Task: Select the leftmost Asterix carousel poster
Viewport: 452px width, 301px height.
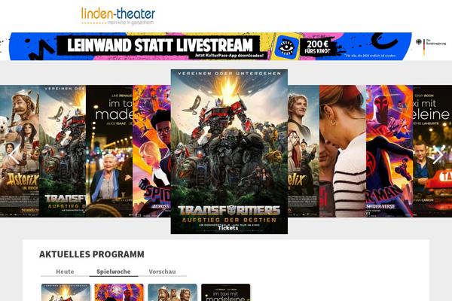Action: 20,151
